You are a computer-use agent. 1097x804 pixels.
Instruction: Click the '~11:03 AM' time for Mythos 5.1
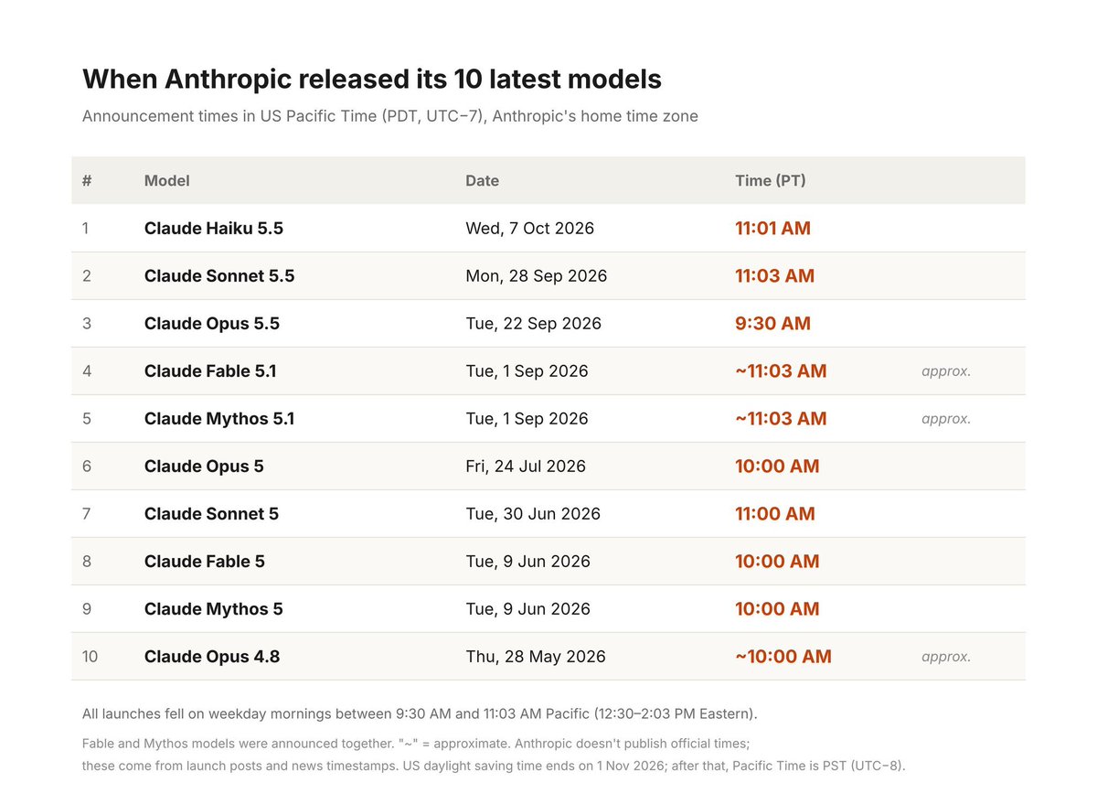coord(781,418)
